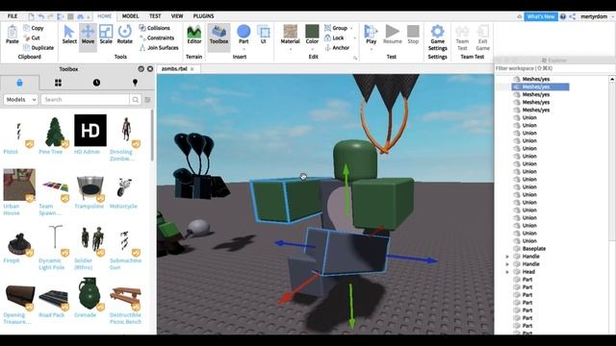Click the Filter workspace field
616x346 pixels.
click(x=554, y=68)
